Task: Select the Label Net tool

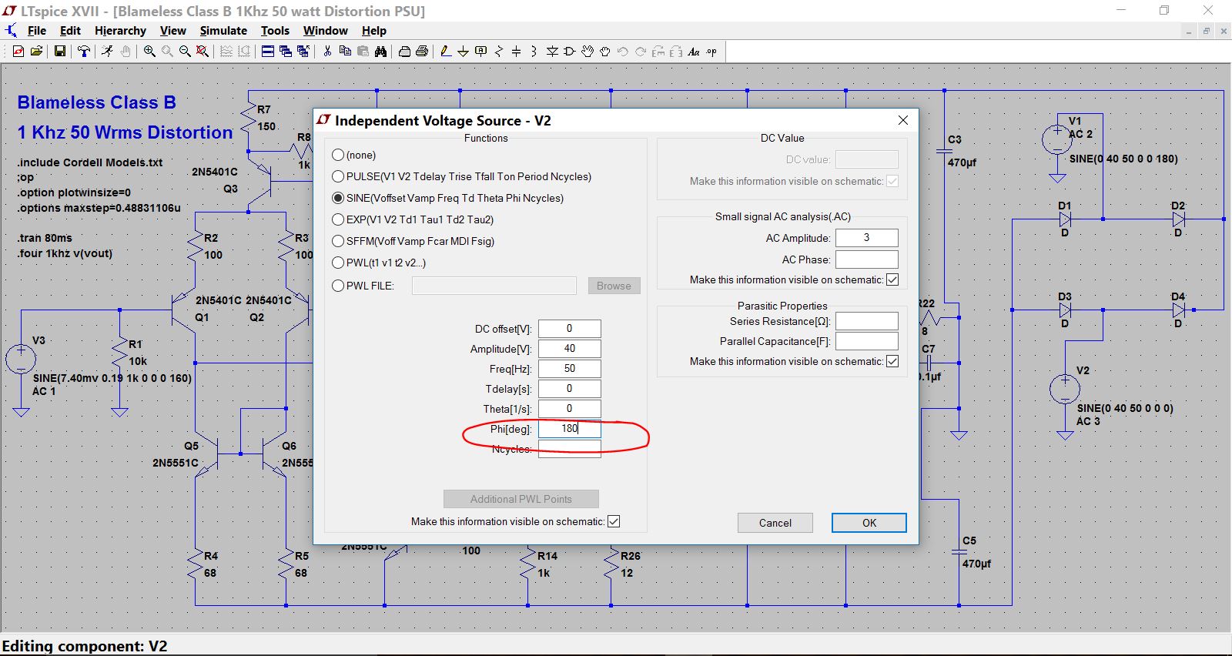Action: [481, 52]
